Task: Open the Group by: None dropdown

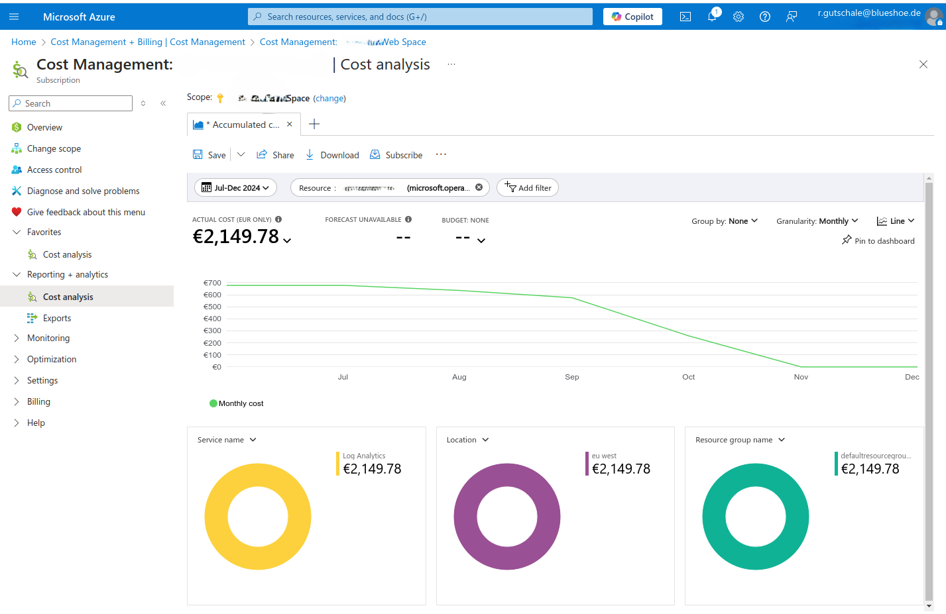Action: 725,221
